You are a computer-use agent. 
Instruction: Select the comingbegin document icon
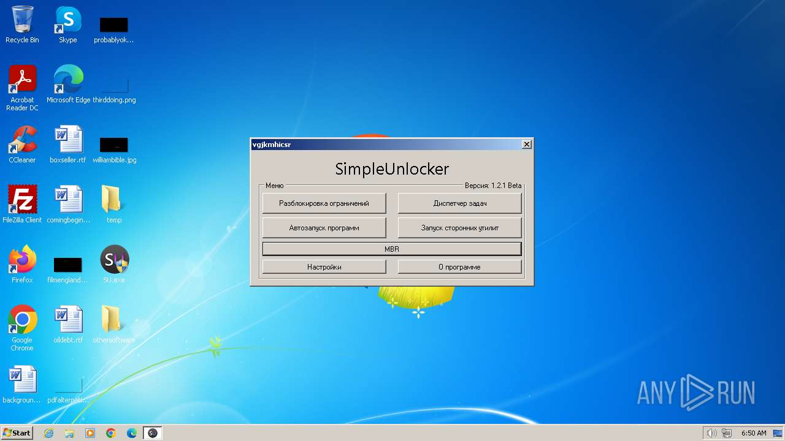pos(68,205)
